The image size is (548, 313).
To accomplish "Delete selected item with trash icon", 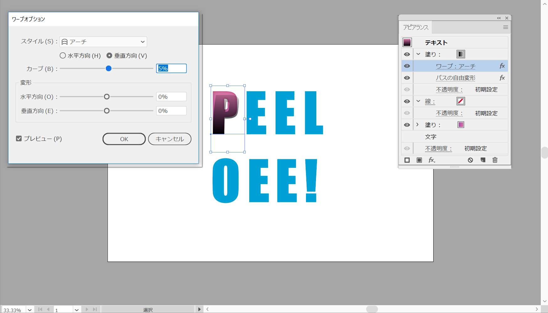I will pyautogui.click(x=495, y=160).
